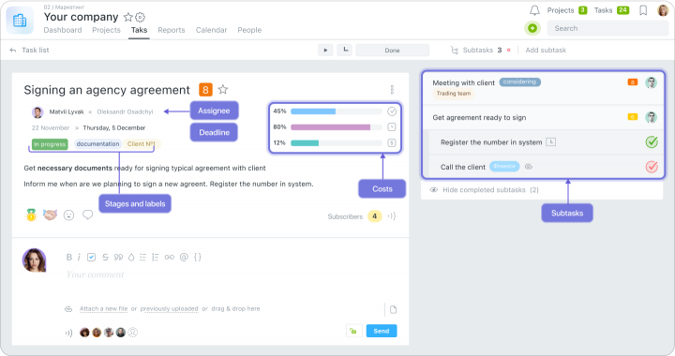Open the Subtasks 3 indicator

coord(480,51)
